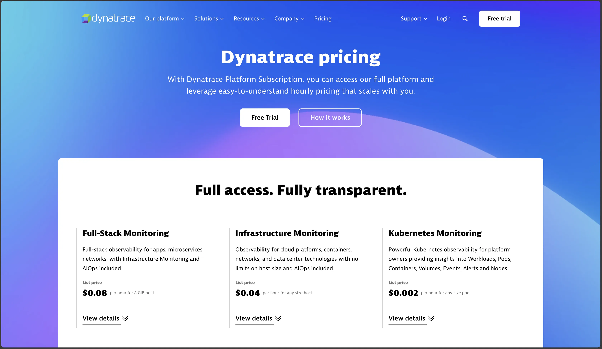This screenshot has height=349, width=602.
Task: Click Login in the top navigation
Action: click(443, 18)
